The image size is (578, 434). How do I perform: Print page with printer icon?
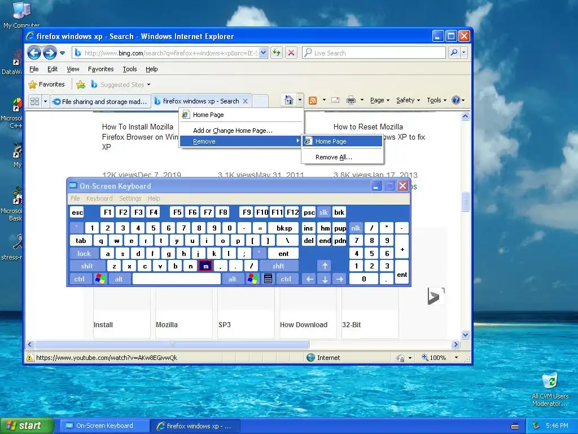(x=351, y=100)
